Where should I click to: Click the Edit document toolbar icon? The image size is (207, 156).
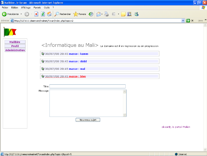click(114, 14)
